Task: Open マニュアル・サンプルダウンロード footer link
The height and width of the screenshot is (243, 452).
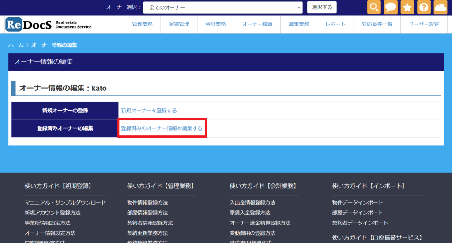Action: (65, 202)
